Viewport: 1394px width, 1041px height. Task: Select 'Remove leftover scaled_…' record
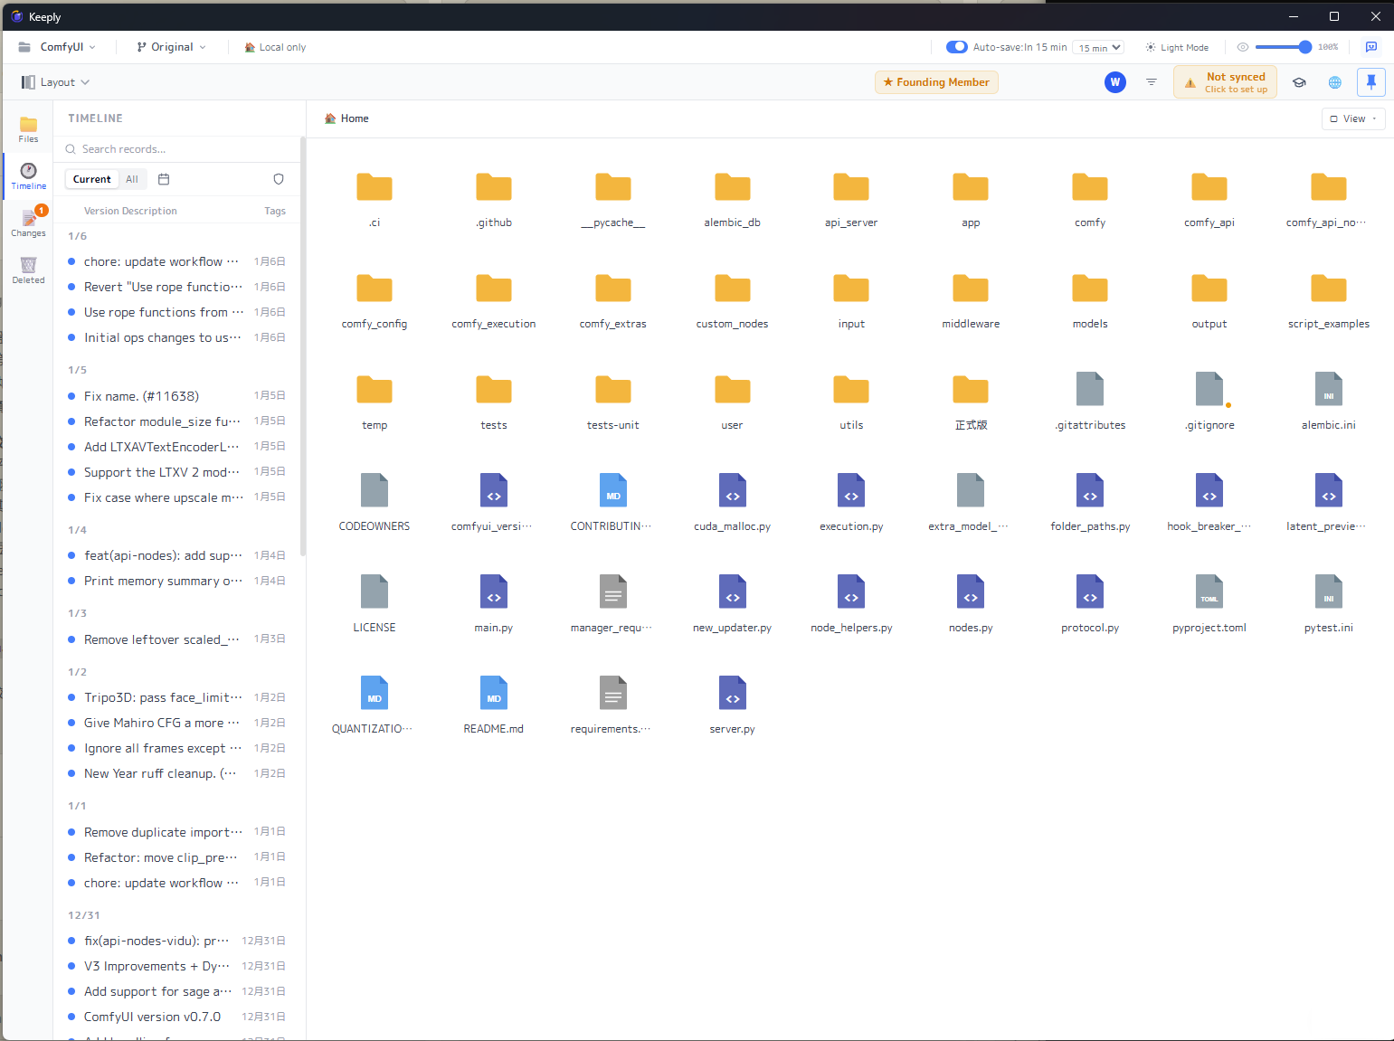point(177,639)
